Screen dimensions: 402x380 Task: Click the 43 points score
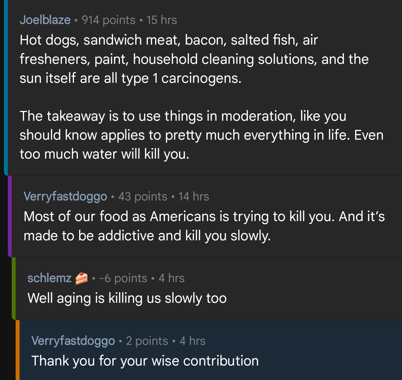tap(143, 197)
